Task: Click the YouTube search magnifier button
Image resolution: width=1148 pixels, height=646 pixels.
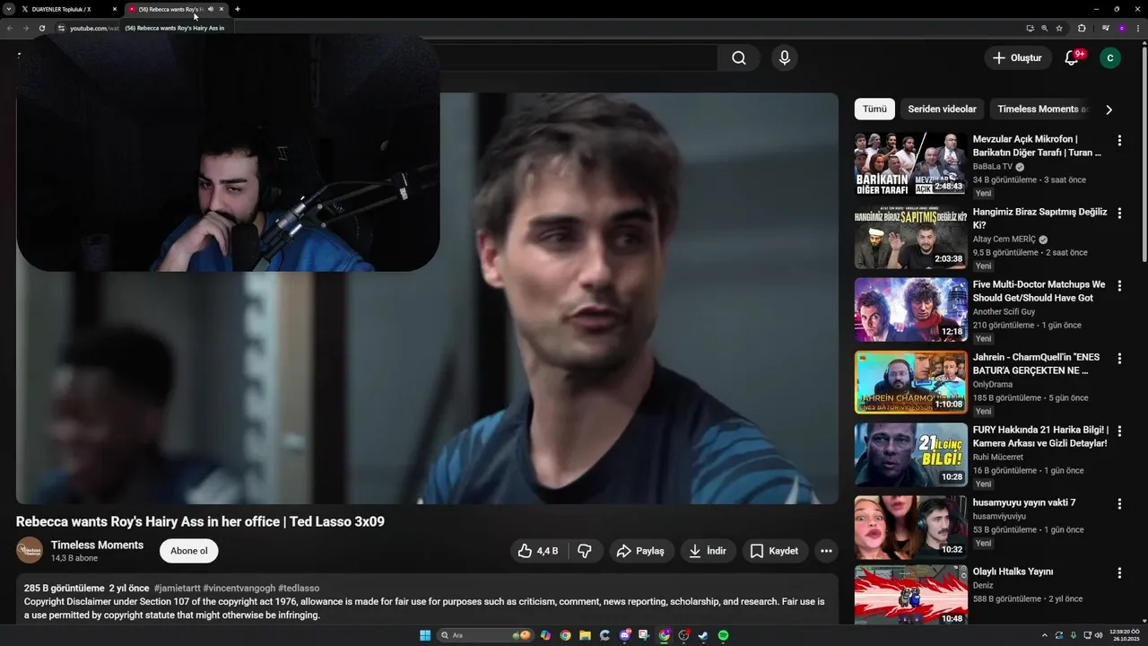Action: point(738,57)
